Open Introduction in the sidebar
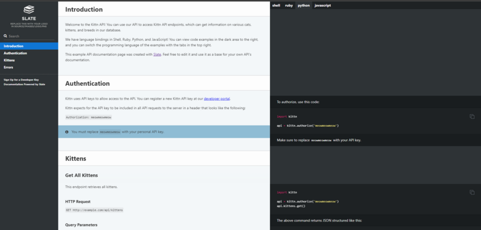 (x=29, y=46)
